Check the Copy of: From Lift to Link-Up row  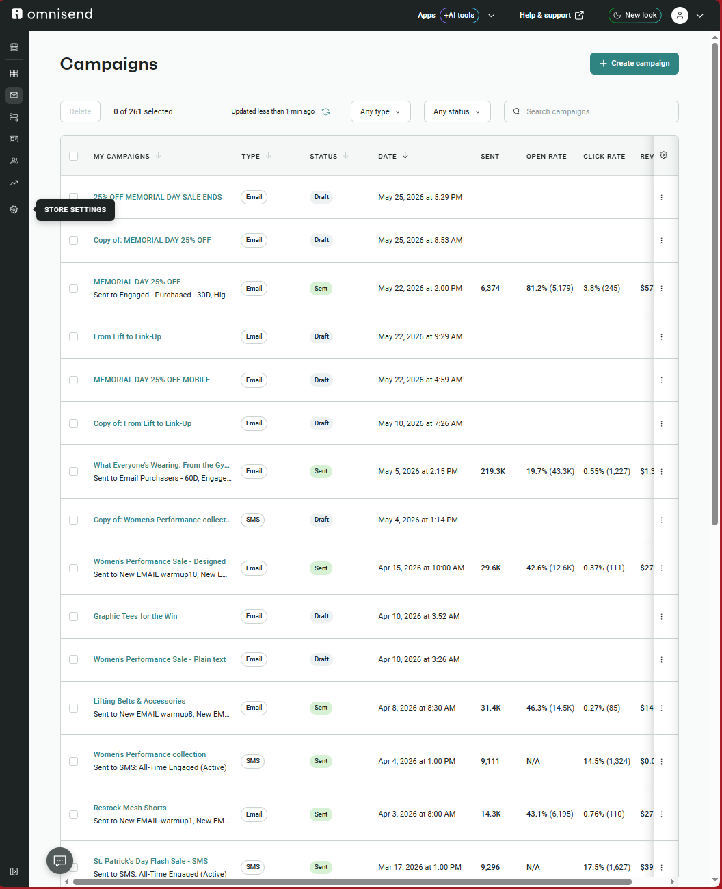[x=74, y=423]
